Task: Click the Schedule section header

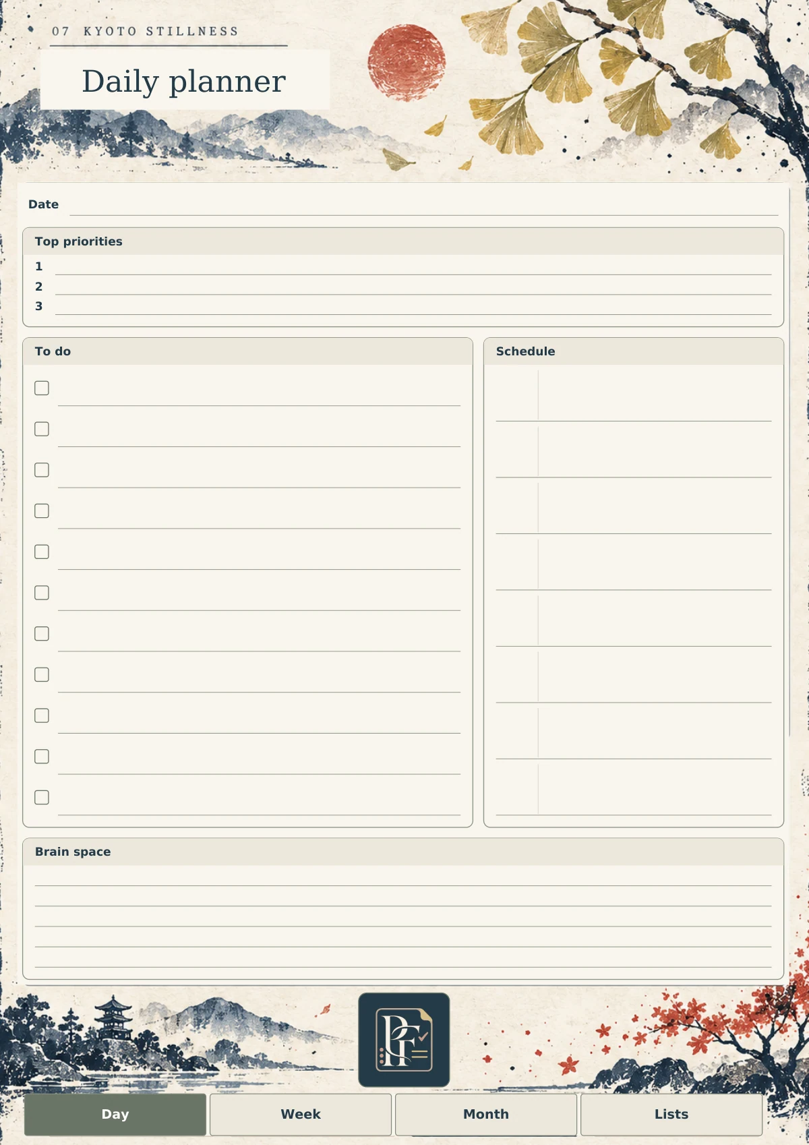Action: coord(634,351)
